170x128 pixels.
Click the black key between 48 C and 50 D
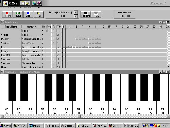coord(12,87)
